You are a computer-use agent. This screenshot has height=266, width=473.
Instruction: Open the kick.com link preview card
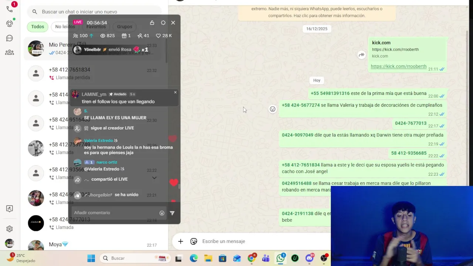tap(408, 49)
